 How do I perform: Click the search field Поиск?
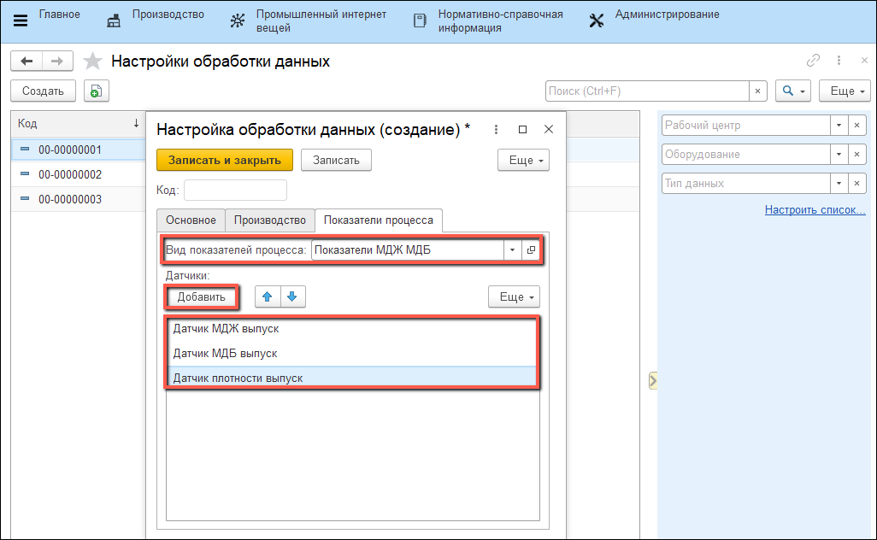[646, 91]
